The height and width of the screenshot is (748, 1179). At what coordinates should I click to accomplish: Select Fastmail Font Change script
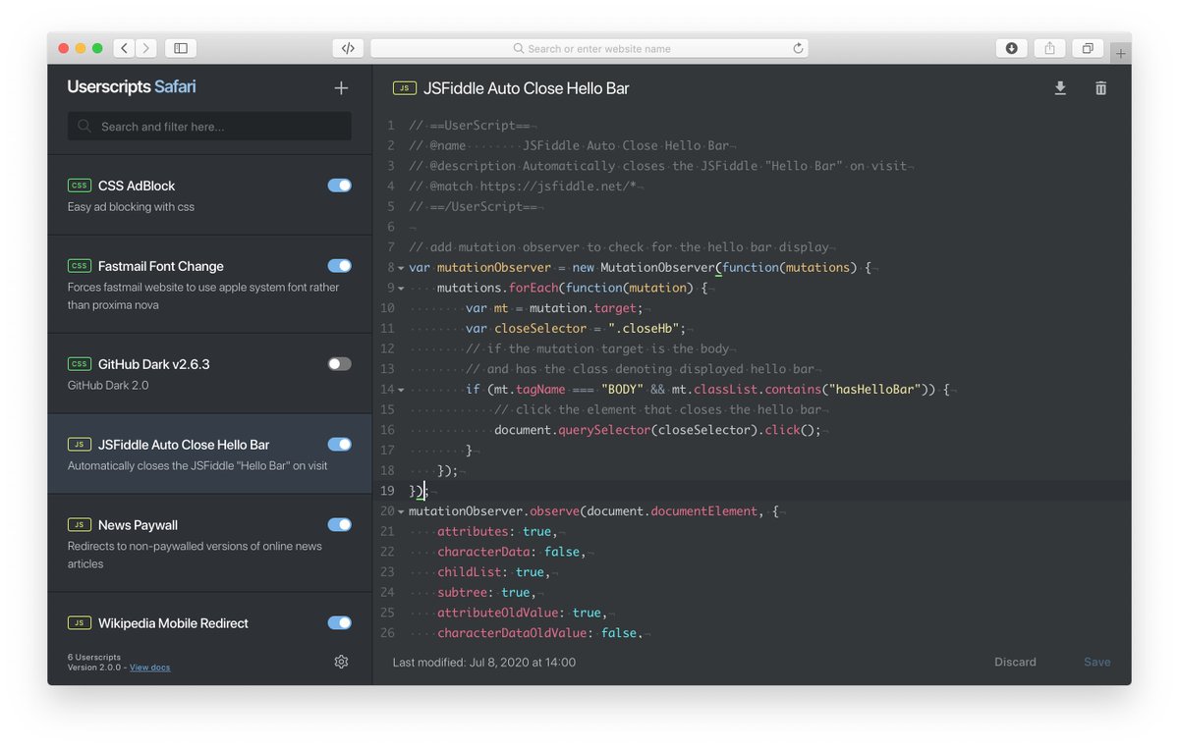coord(209,285)
